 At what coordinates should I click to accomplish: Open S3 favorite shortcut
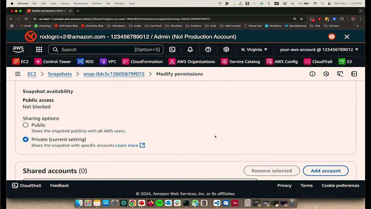345,62
